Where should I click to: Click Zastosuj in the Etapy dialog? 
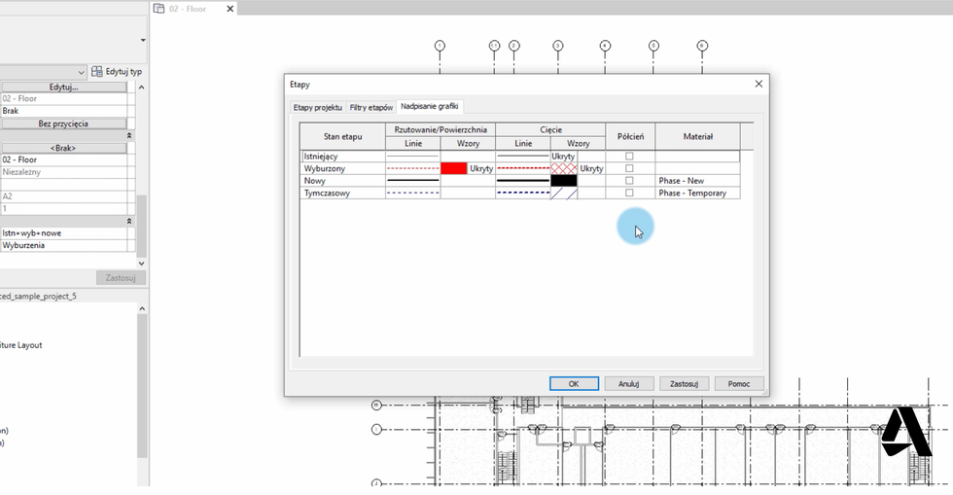point(684,384)
